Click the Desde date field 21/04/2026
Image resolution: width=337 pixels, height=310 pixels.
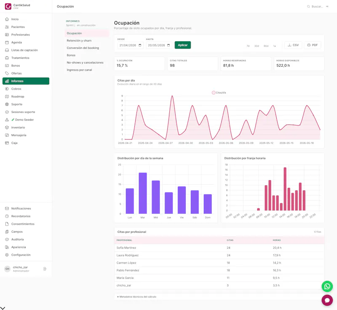(130, 45)
